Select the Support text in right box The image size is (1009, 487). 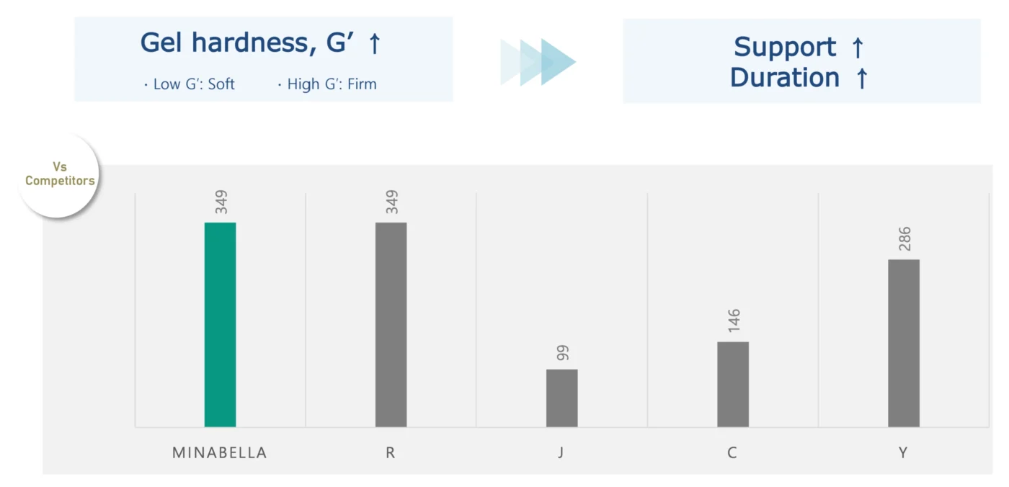[785, 48]
